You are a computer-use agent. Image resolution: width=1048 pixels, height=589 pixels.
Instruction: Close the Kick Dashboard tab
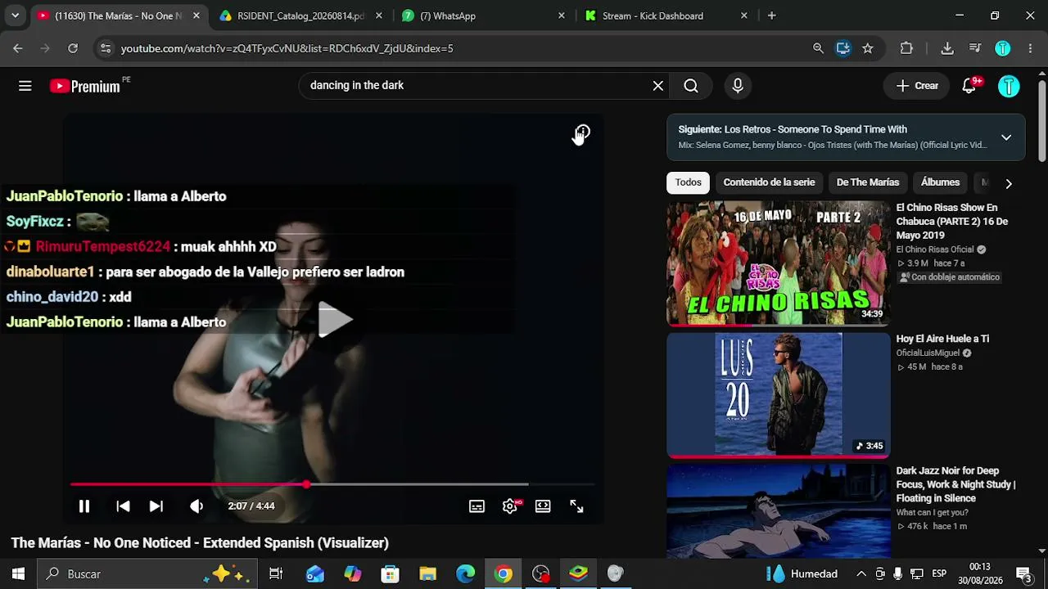click(x=743, y=16)
